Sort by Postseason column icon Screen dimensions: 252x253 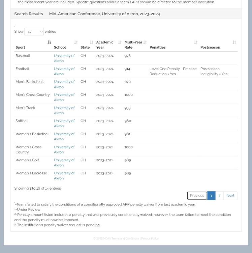234,42
